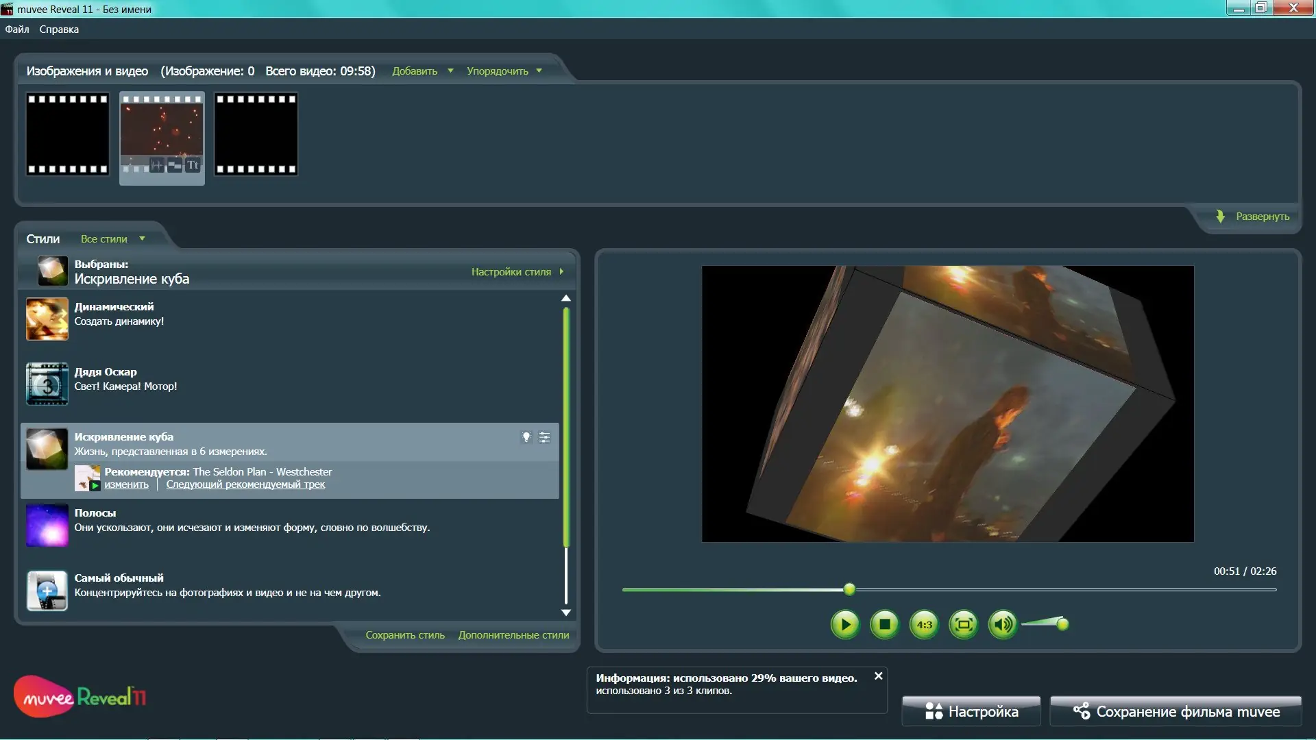
Task: Open the Справка menu
Action: 59,29
